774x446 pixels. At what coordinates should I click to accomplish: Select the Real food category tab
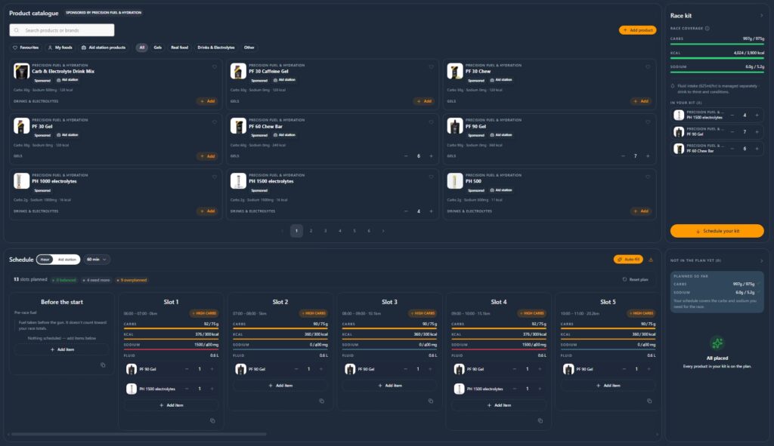(x=180, y=48)
